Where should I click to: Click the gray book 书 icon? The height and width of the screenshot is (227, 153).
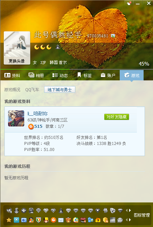105,210
